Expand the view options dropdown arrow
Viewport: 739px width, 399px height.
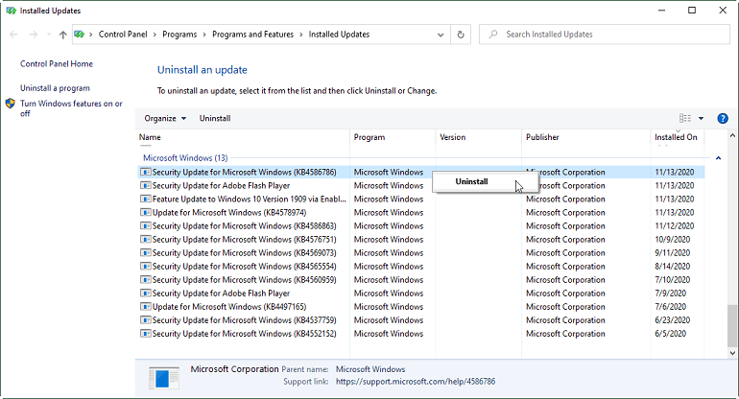coord(701,118)
